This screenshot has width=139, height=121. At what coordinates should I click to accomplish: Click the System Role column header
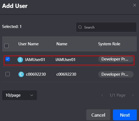pyautogui.click(x=109, y=44)
